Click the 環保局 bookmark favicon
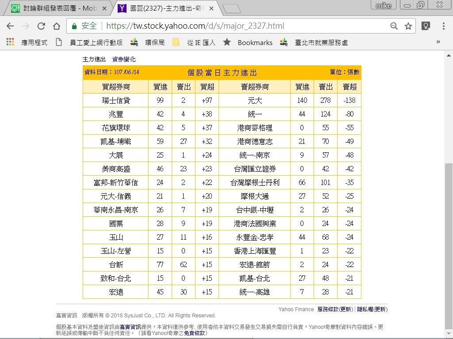453x339 pixels. 134,42
